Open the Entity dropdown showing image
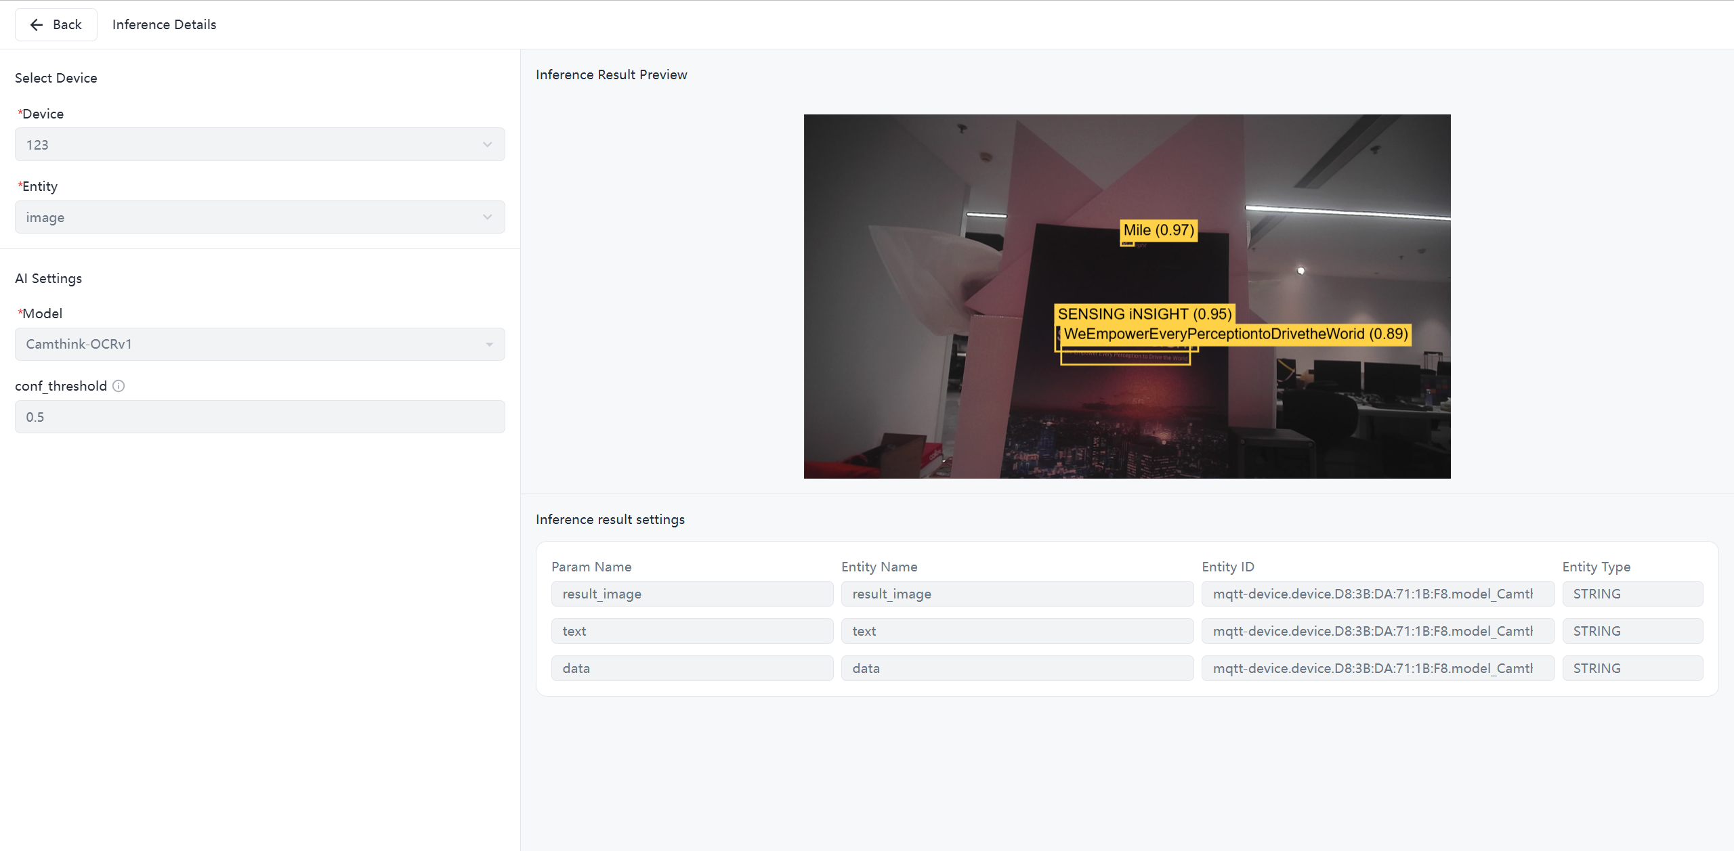The image size is (1734, 851). tap(259, 217)
